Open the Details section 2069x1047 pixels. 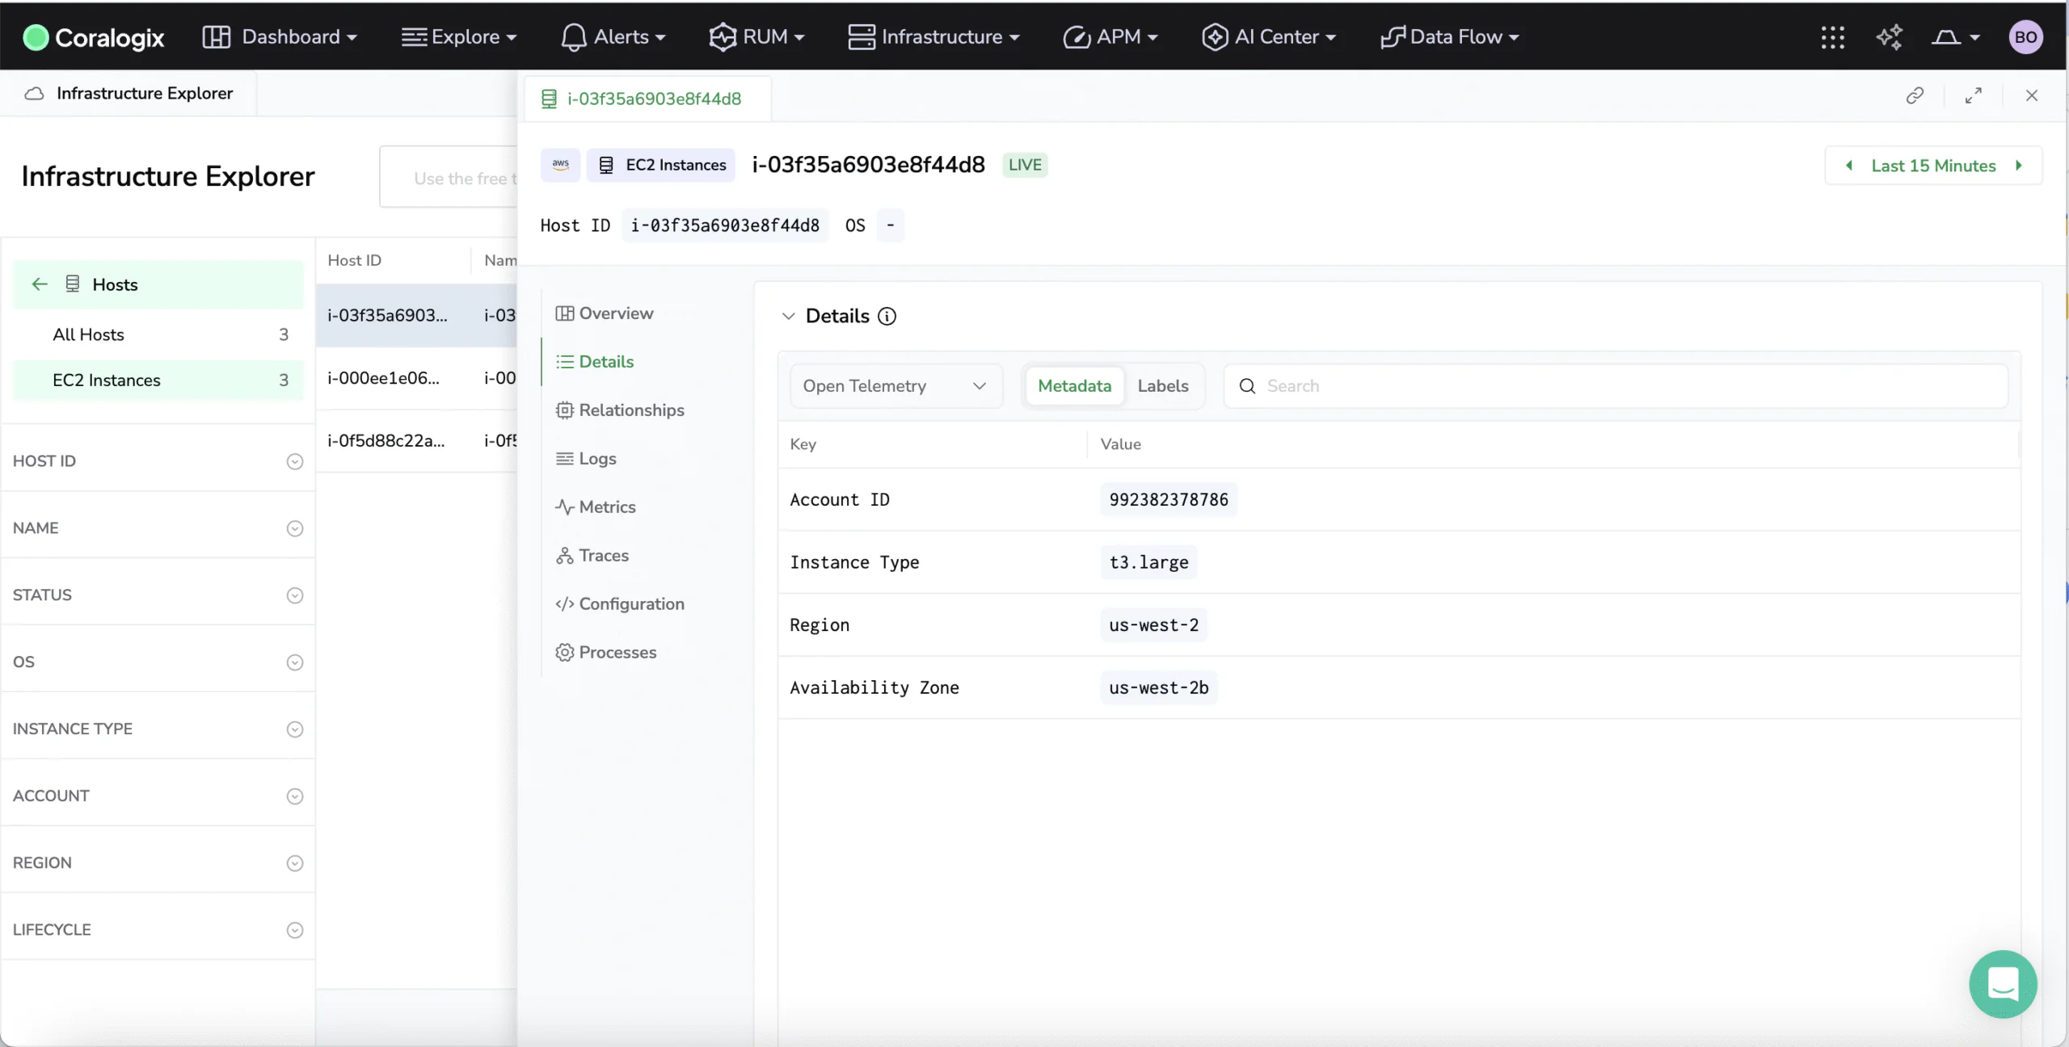595,362
